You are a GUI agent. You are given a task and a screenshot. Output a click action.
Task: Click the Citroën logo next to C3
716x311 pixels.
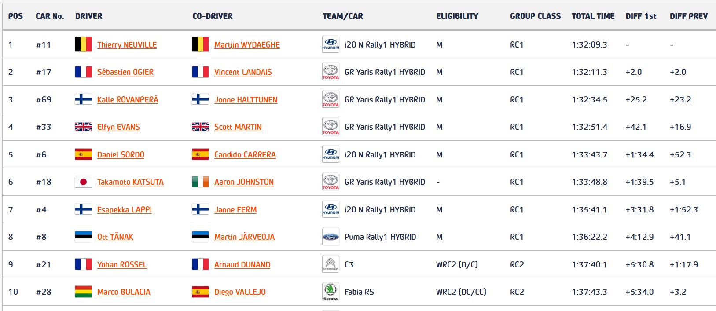[x=330, y=264]
